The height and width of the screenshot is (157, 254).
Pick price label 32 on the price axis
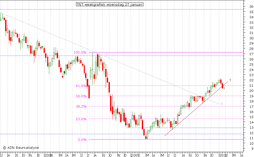coord(251,28)
